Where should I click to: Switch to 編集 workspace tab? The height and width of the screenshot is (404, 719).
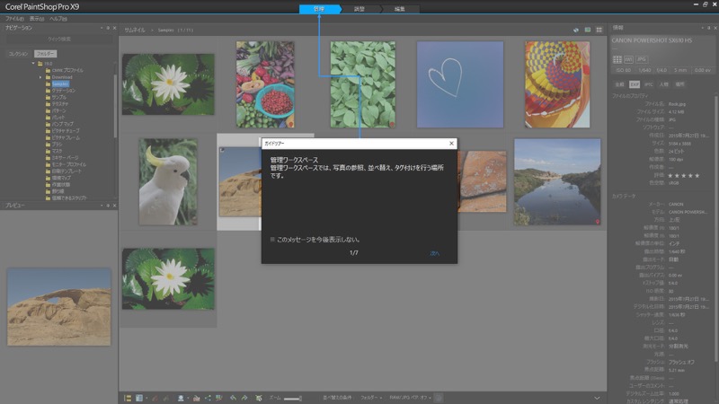(399, 9)
